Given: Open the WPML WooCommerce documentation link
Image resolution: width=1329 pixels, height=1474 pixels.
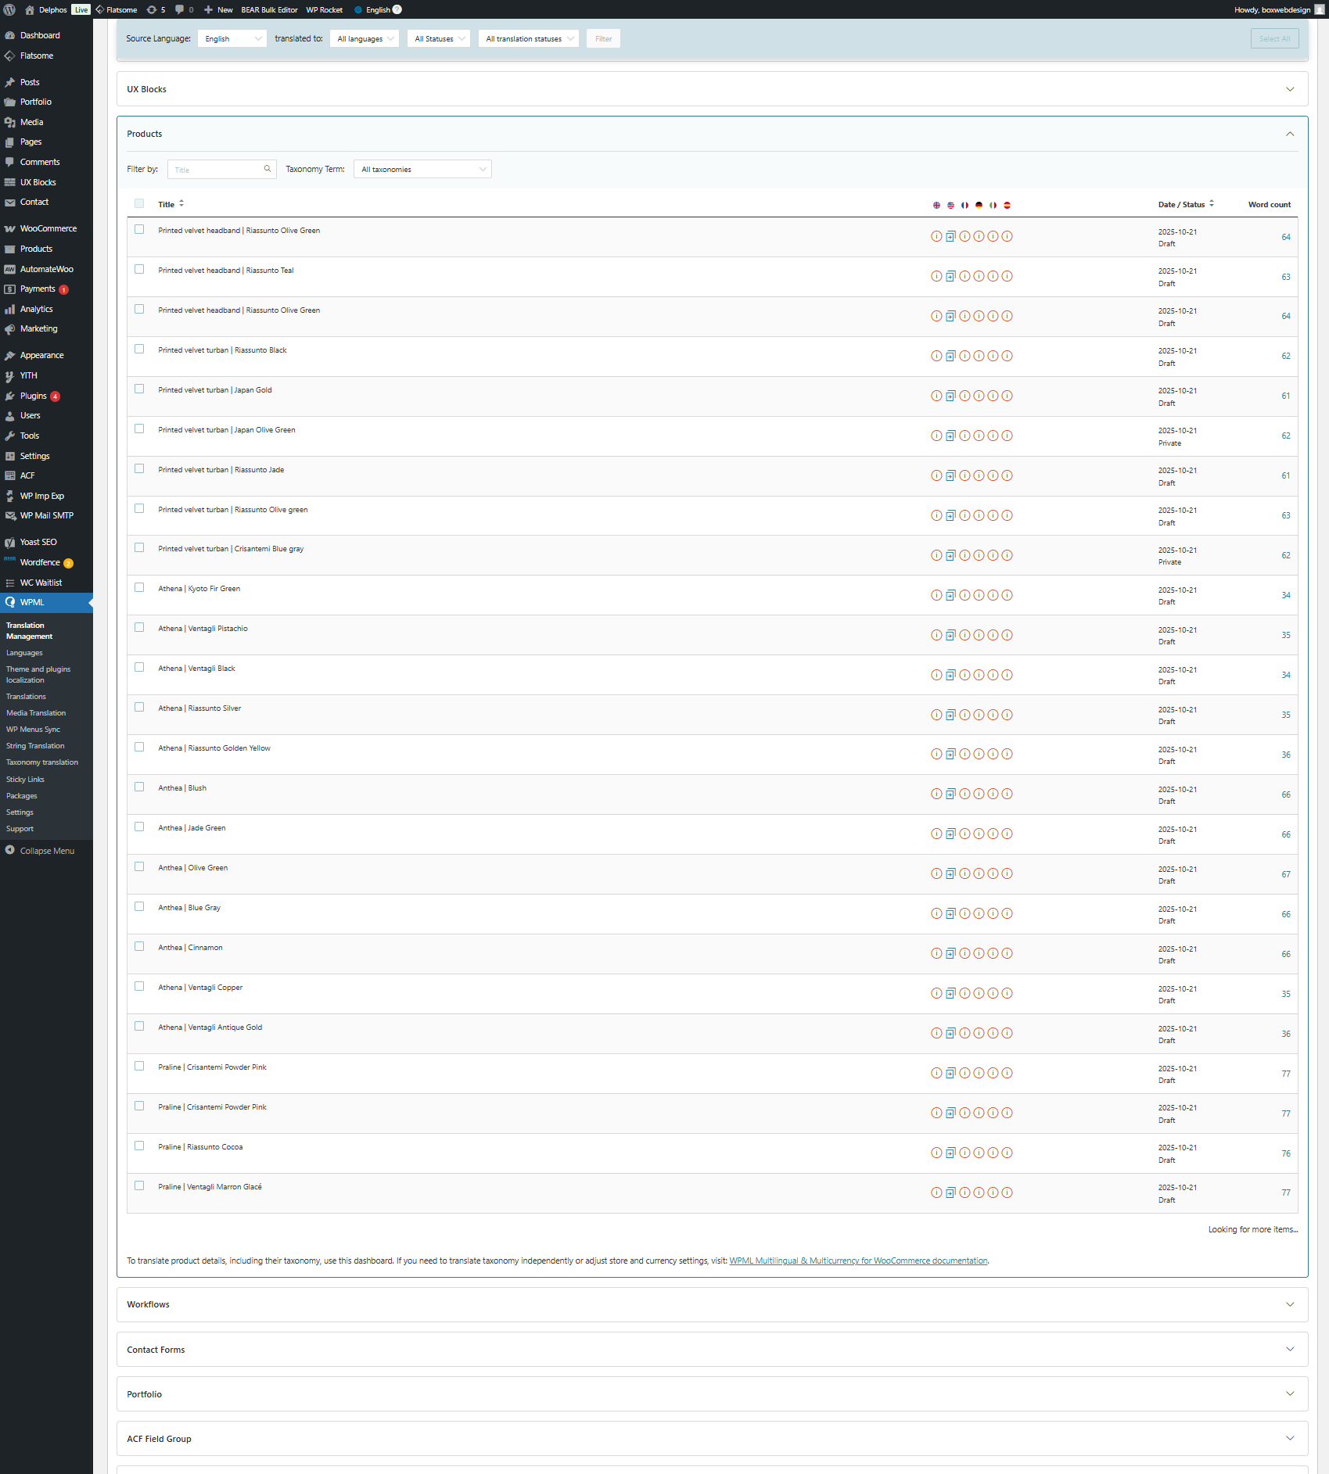Looking at the screenshot, I should (858, 1261).
